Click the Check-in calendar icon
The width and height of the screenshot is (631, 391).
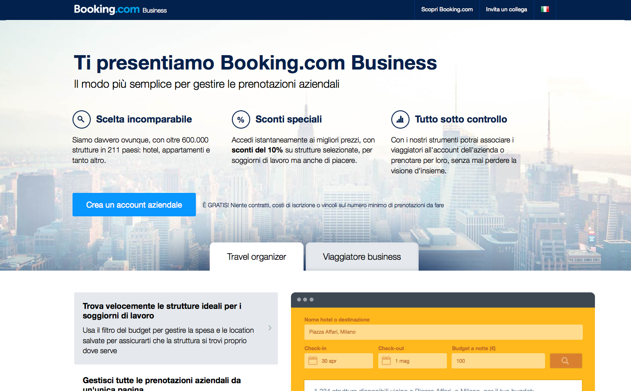(x=313, y=361)
